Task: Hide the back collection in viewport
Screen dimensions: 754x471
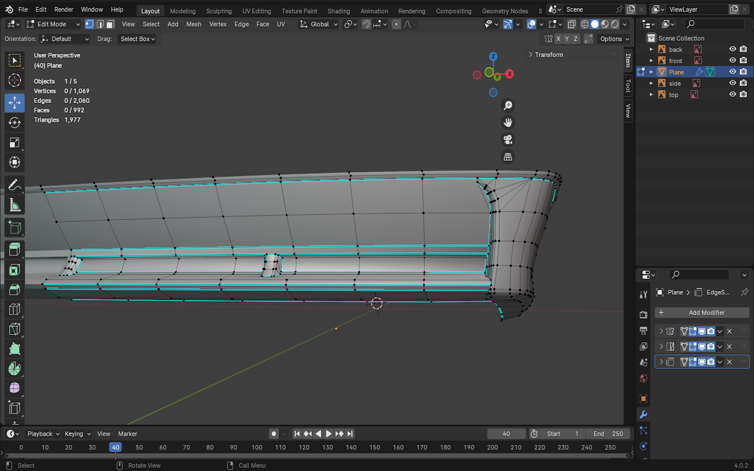Action: 733,49
